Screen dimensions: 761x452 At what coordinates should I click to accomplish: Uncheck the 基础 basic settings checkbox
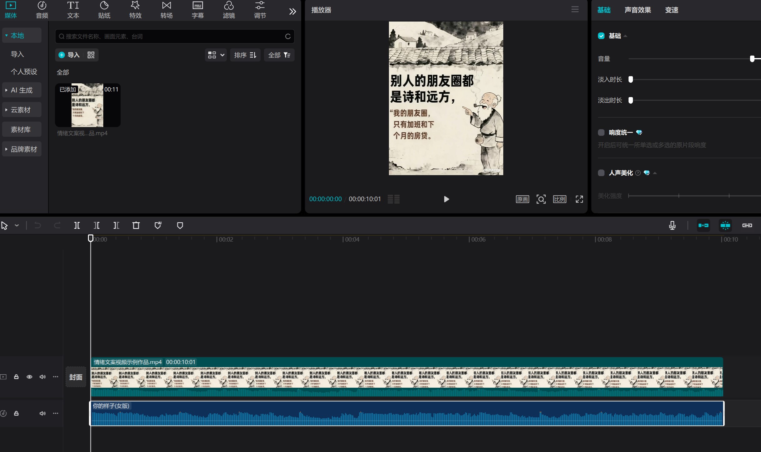click(601, 36)
